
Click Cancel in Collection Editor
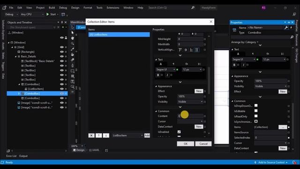(x=203, y=144)
